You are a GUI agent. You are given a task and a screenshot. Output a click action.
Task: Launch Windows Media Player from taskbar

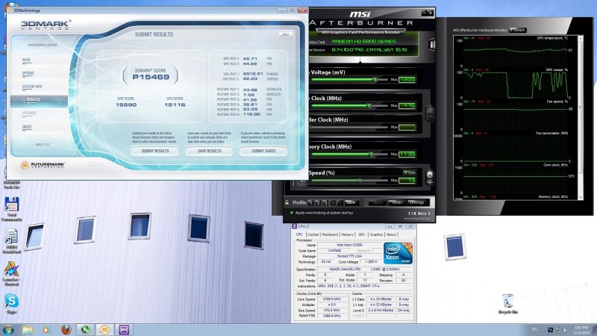point(46,330)
